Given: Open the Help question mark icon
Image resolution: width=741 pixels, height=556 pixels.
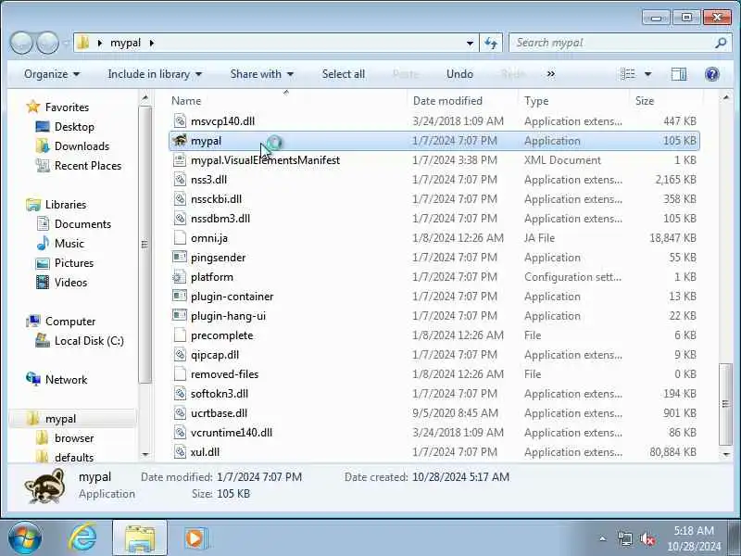Looking at the screenshot, I should point(711,74).
